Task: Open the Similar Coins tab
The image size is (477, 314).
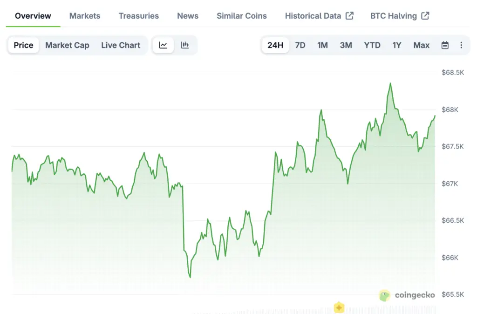Action: pyautogui.click(x=242, y=16)
